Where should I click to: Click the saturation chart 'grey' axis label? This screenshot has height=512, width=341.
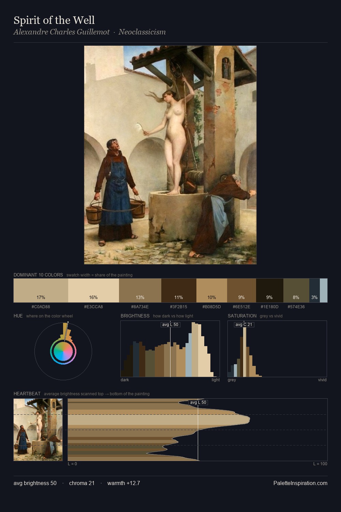pyautogui.click(x=232, y=380)
